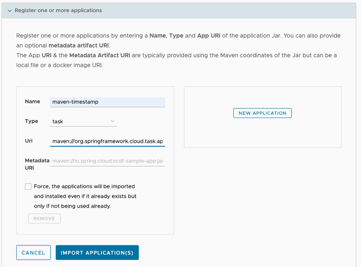Click the Register one or more applications header
Image resolution: width=361 pixels, height=267 pixels.
[x=59, y=10]
